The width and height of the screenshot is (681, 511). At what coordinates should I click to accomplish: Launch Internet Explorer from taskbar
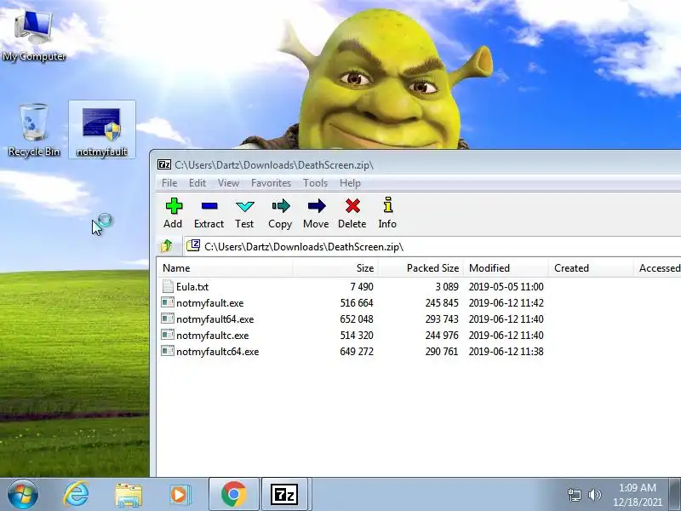pos(76,494)
